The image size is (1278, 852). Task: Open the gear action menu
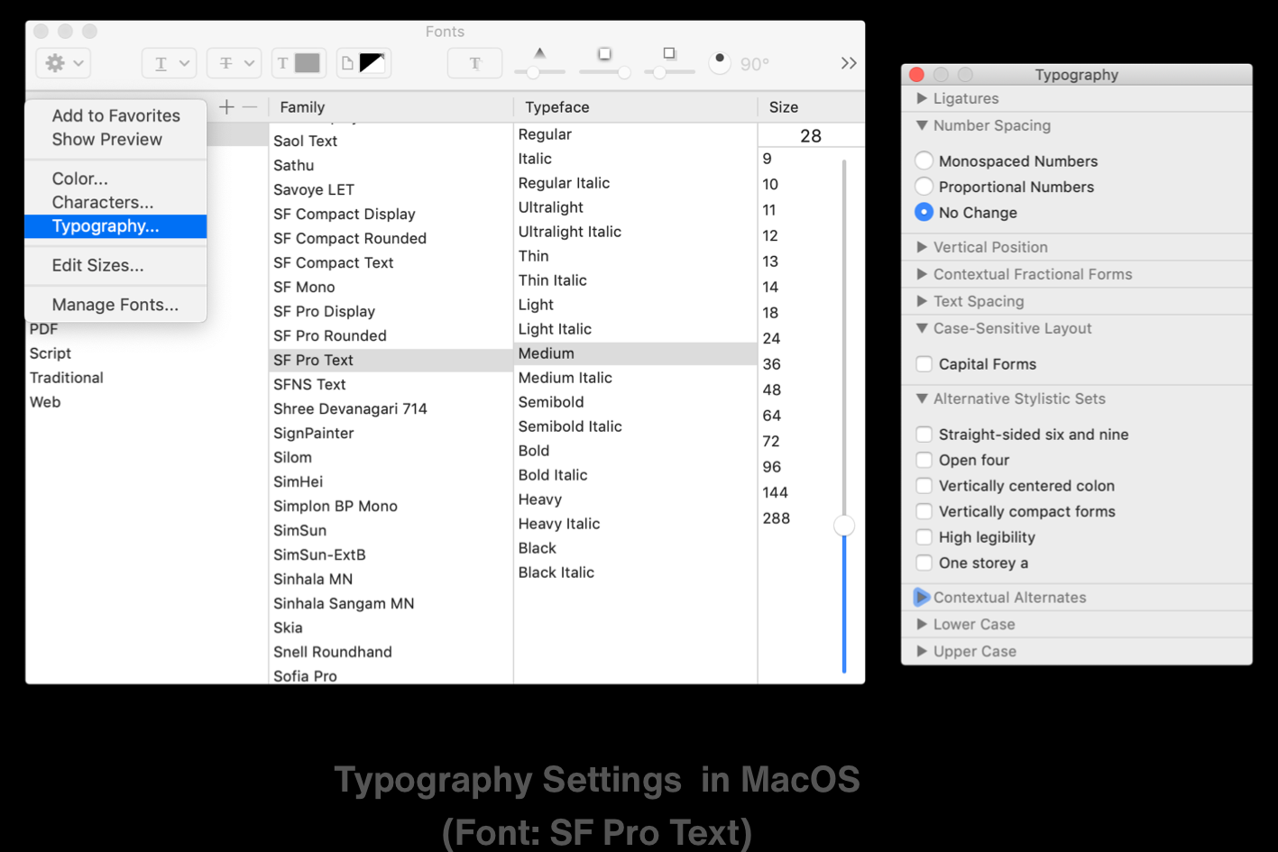(x=61, y=63)
